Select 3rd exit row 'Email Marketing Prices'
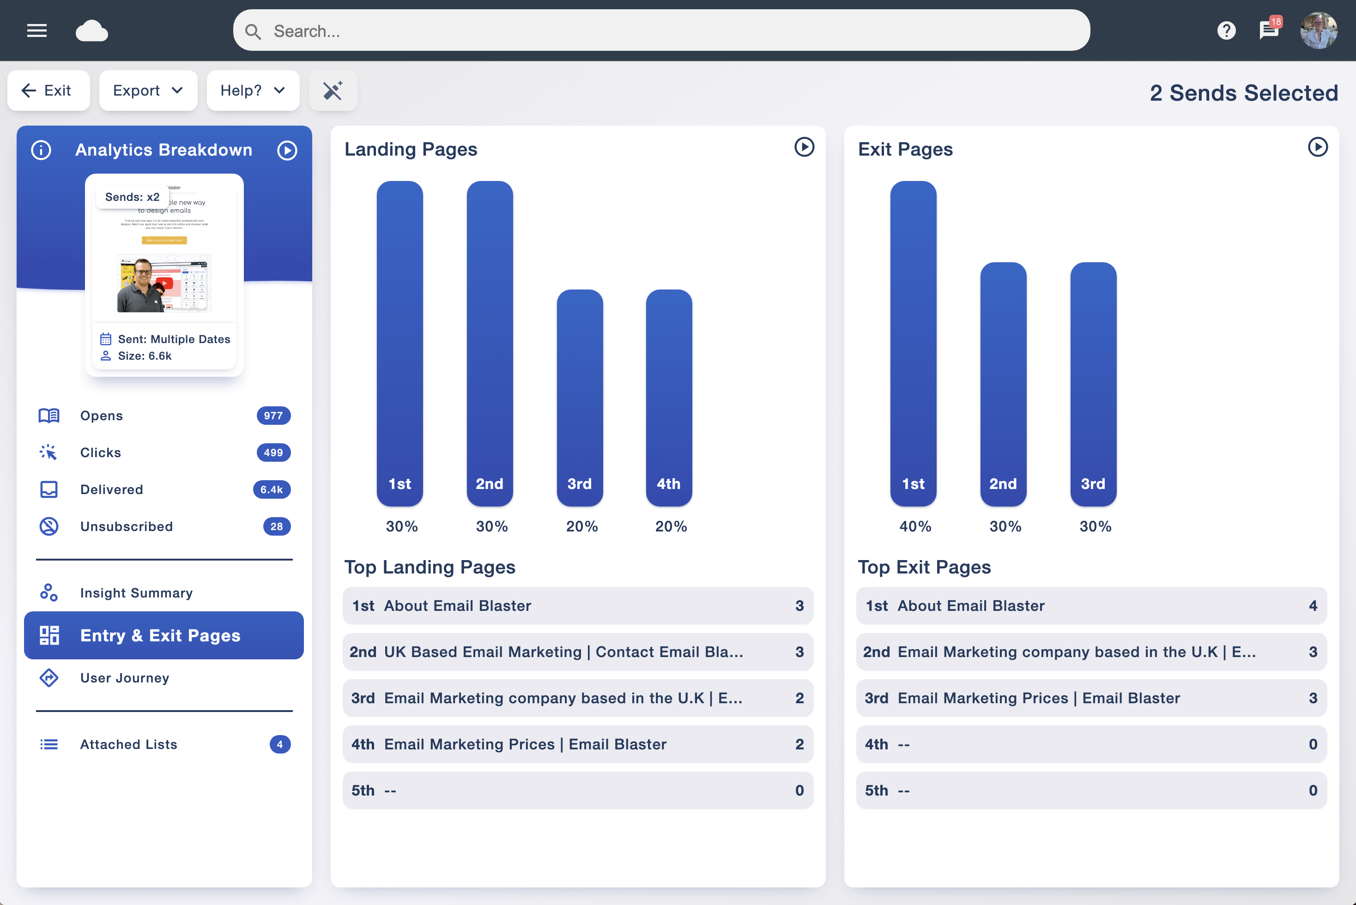 1092,698
